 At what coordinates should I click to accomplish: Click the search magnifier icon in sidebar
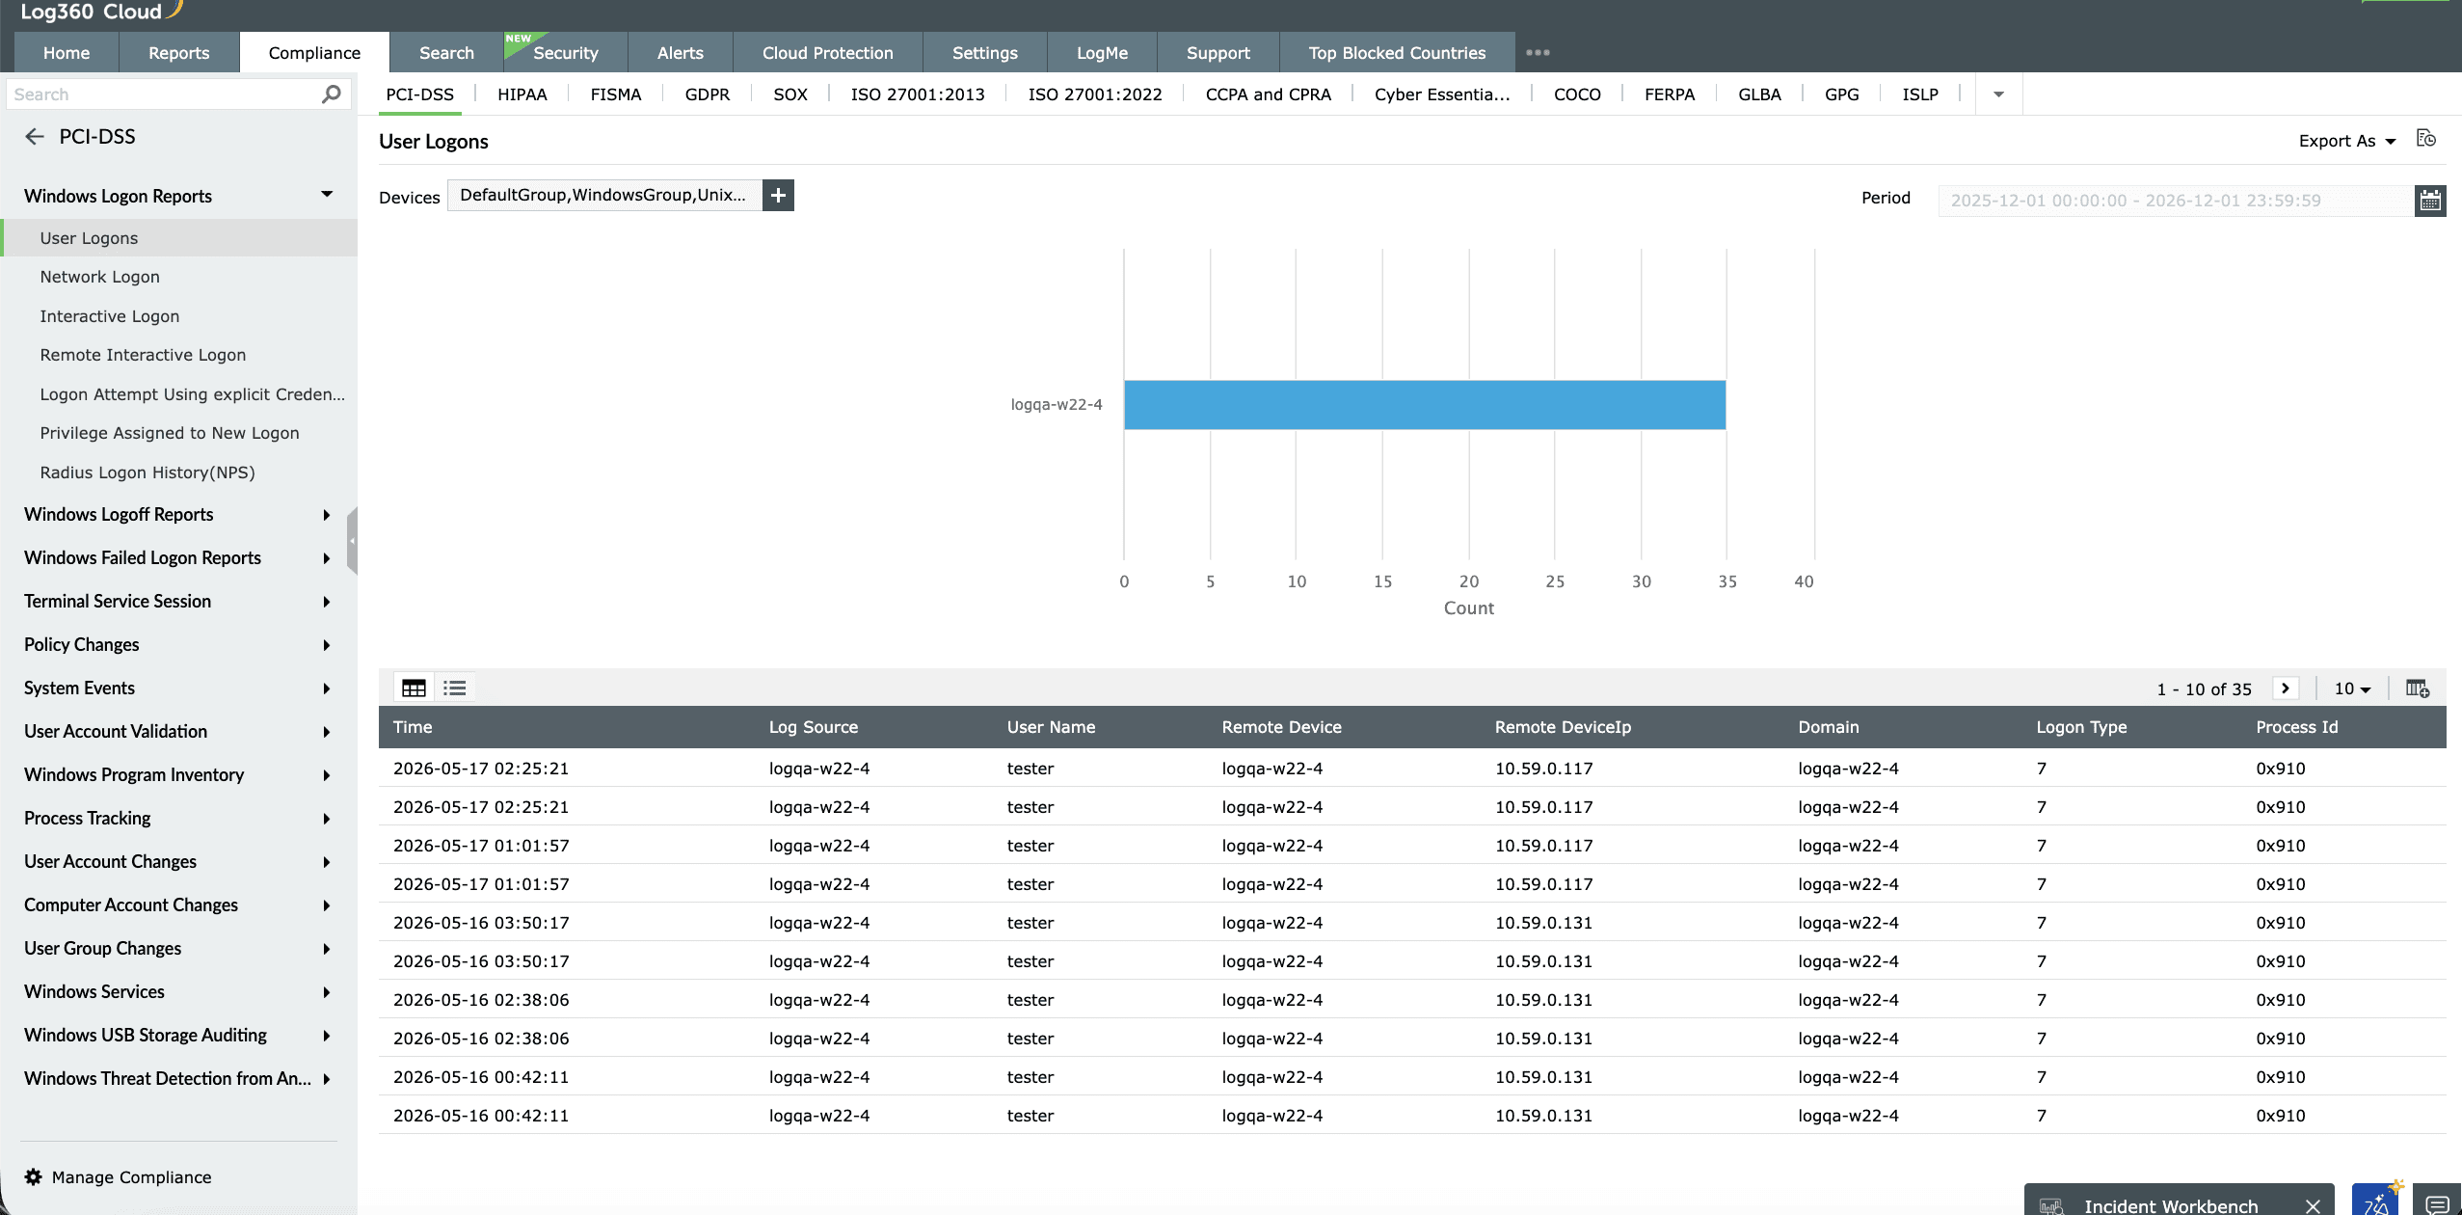click(331, 94)
